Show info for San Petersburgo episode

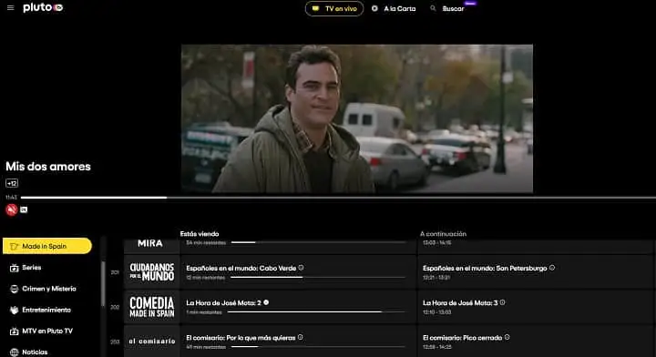tap(552, 268)
